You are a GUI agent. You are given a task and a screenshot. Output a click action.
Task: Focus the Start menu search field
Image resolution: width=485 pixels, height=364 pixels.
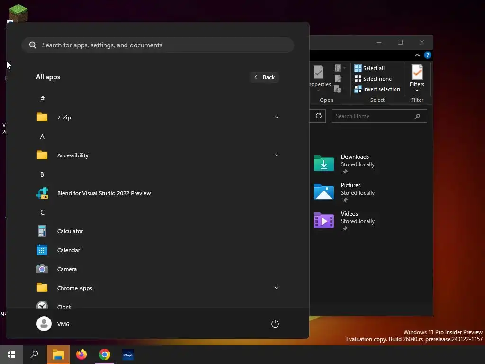158,45
